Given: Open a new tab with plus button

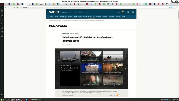Looking at the screenshot, I should tap(171, 4).
